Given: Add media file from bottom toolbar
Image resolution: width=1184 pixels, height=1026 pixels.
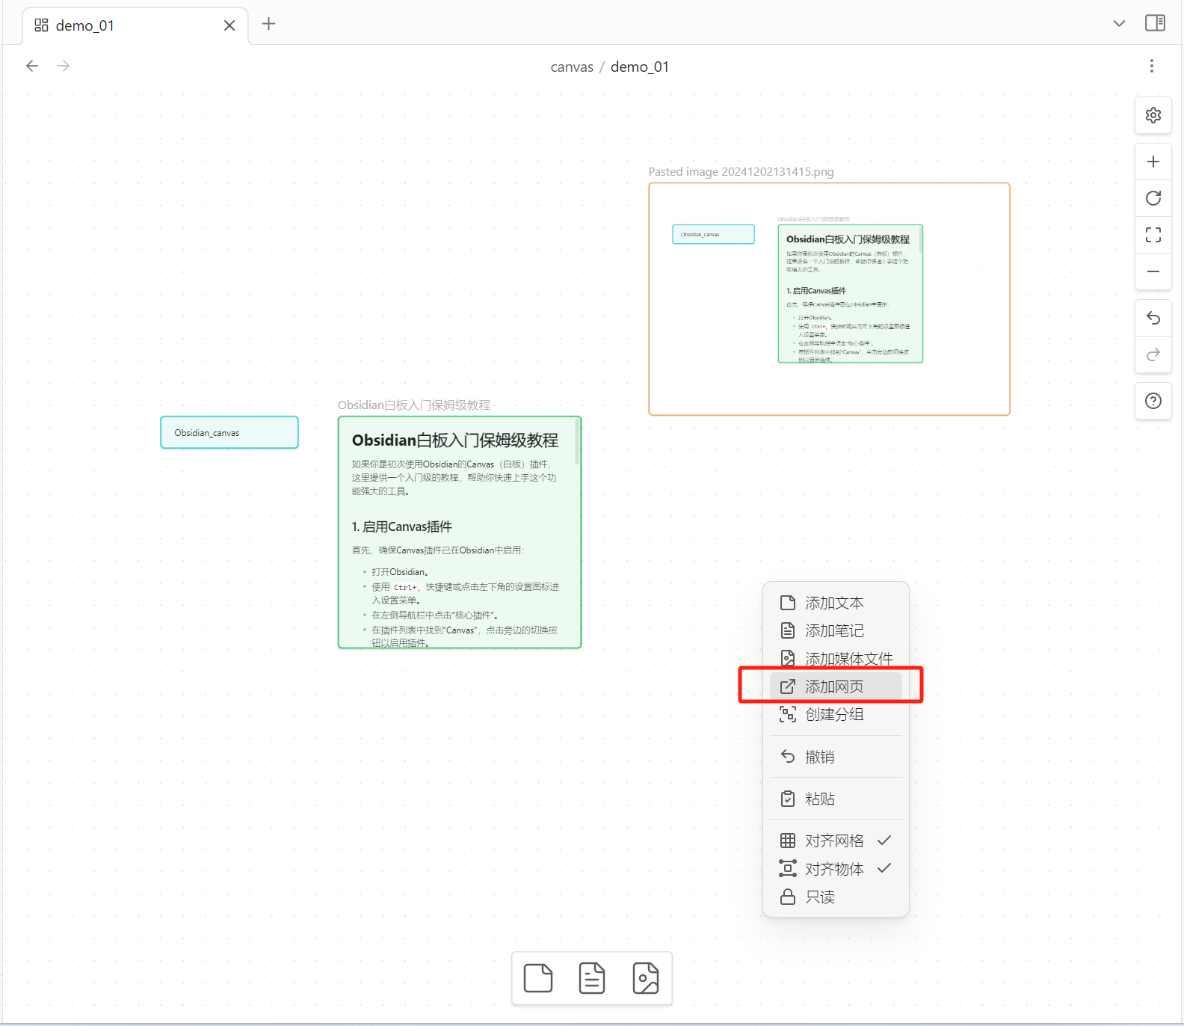Looking at the screenshot, I should (646, 978).
